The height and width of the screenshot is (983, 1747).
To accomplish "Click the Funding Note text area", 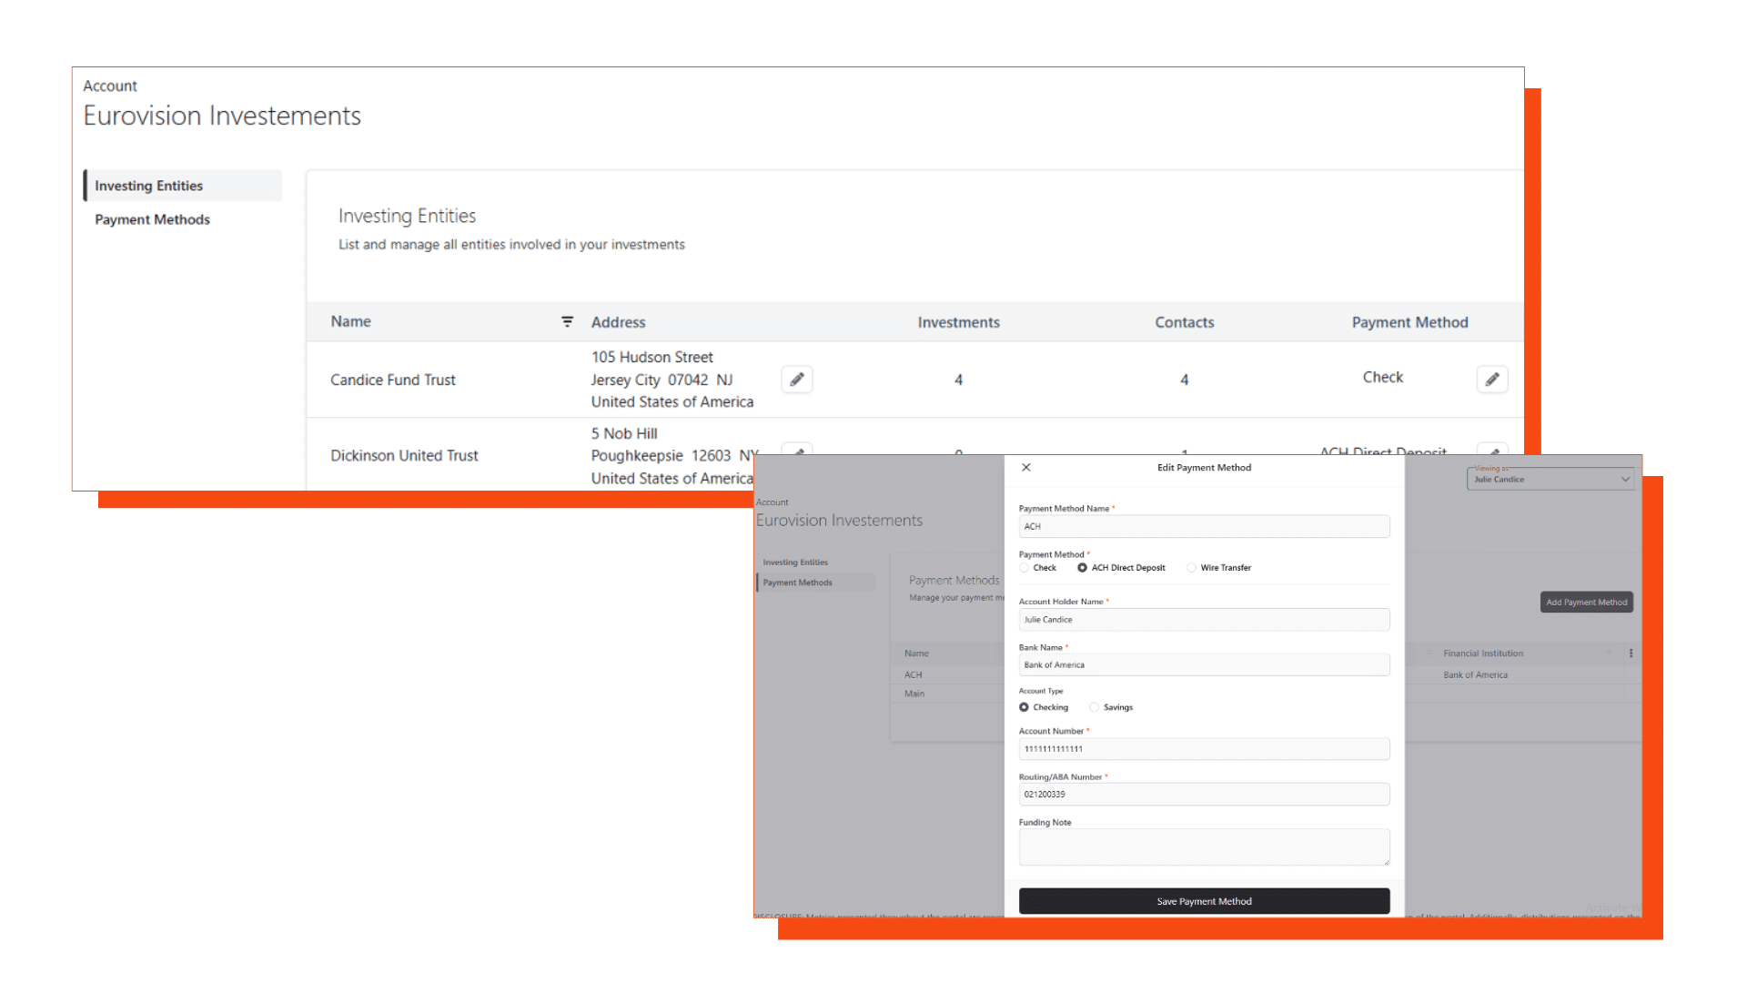I will click(1204, 846).
